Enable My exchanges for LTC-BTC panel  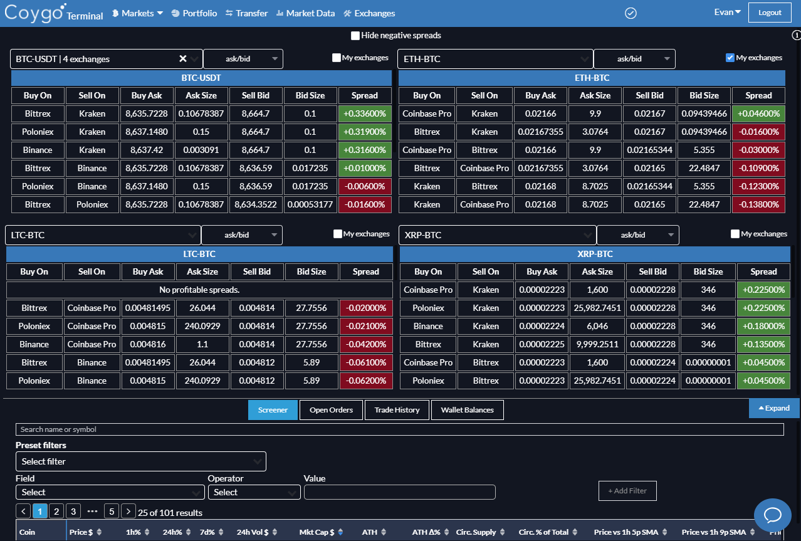(338, 234)
